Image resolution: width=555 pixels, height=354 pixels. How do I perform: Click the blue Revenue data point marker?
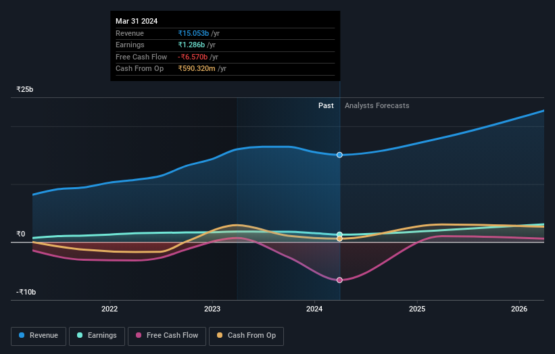click(x=339, y=155)
